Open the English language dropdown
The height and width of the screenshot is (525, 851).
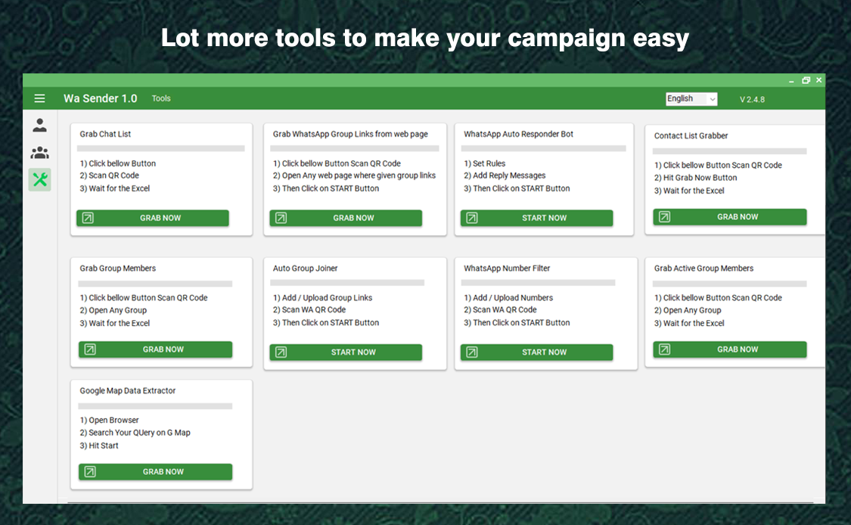691,99
